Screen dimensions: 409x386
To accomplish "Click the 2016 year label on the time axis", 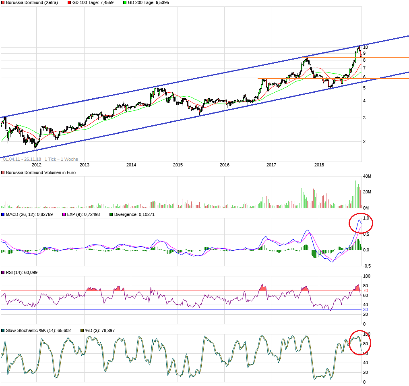I will 225,165.
